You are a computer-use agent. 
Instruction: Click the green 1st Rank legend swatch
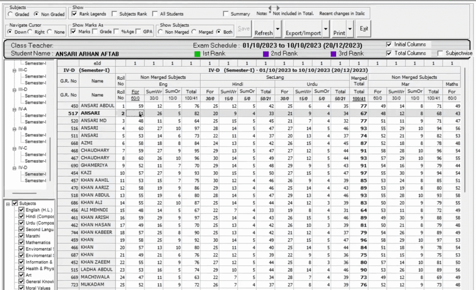198,53
